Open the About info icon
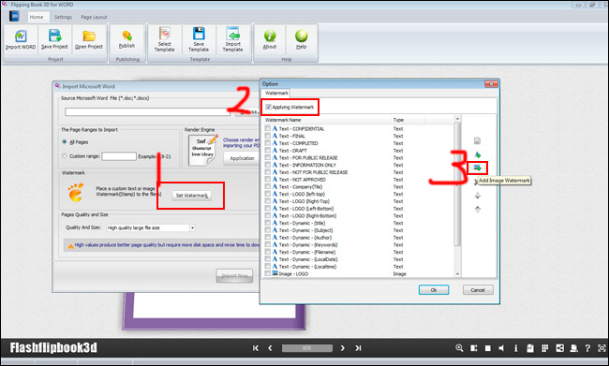Image resolution: width=609 pixels, height=366 pixels. 270,36
